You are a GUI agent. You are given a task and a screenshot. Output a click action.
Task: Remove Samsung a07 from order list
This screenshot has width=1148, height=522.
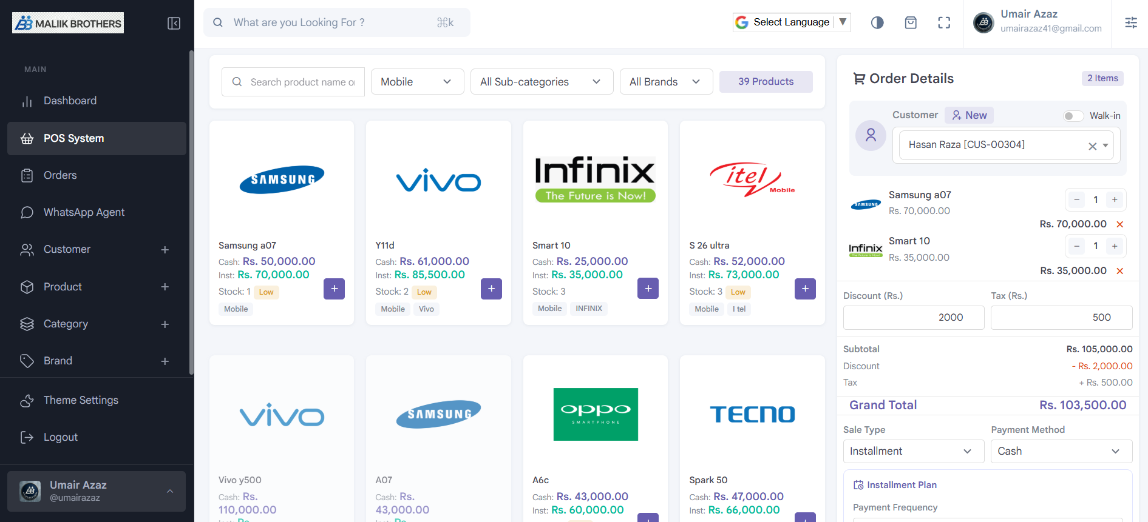pos(1120,224)
